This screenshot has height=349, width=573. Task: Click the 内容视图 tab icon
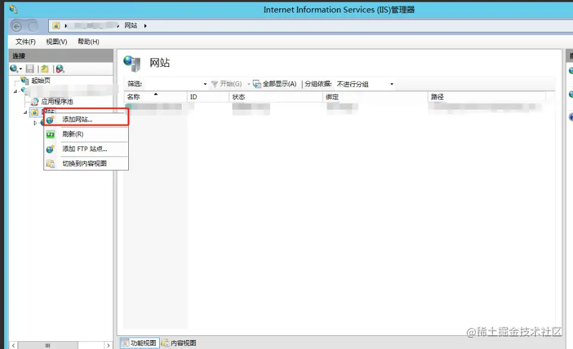[x=165, y=343]
